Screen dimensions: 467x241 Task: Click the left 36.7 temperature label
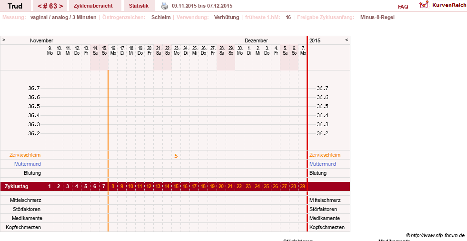click(x=34, y=88)
